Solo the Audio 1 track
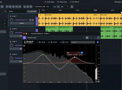 [x=33, y=20]
